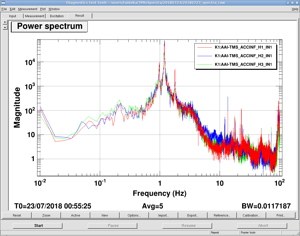Click the Reset button below the plot
Screen dimensions: 300x236
pos(17,216)
